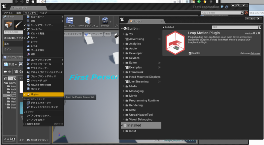
Task: Choose ブループリントデバッガ from menu
Action: (44, 76)
